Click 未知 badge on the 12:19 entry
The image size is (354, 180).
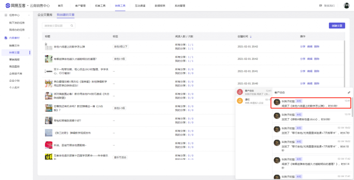[x=299, y=115]
